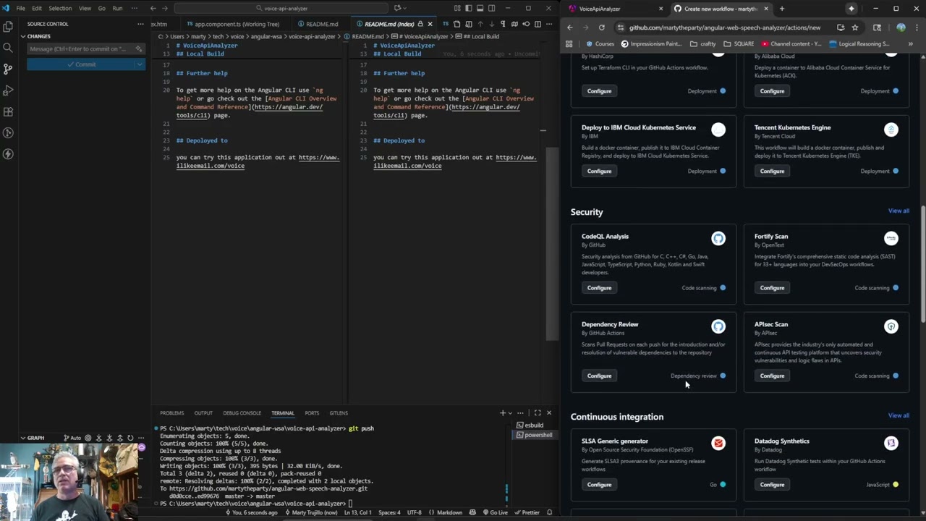The image size is (926, 521).
Task: Open Chrome's three-dot menu
Action: click(917, 27)
